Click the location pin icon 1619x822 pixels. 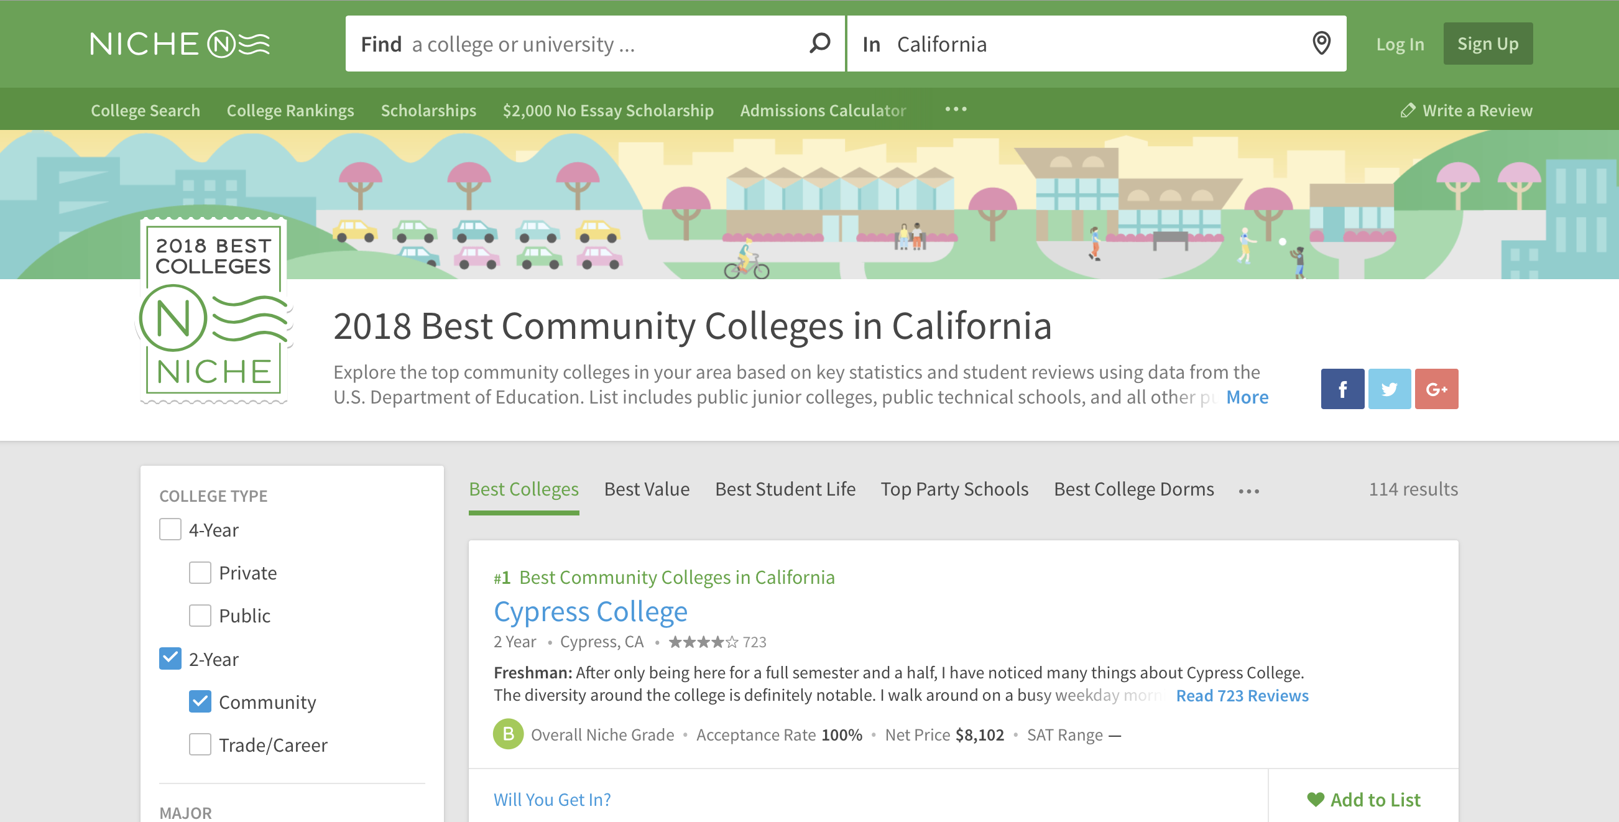[x=1321, y=44]
